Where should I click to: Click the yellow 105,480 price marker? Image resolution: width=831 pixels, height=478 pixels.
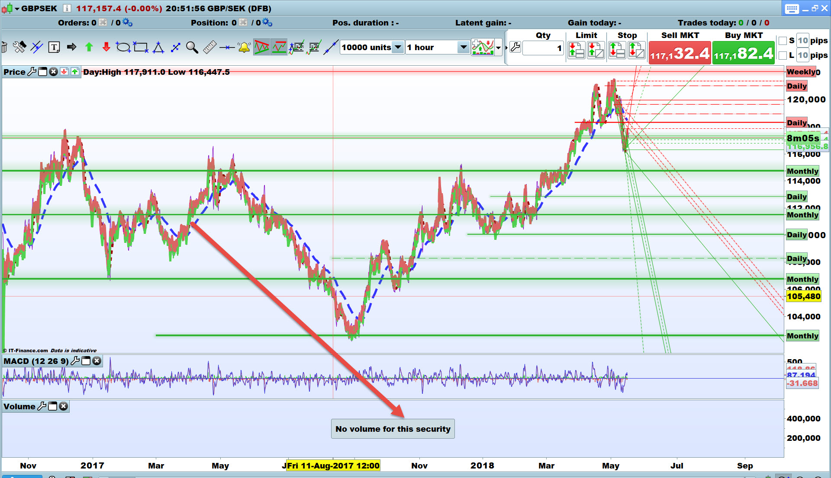tap(803, 296)
